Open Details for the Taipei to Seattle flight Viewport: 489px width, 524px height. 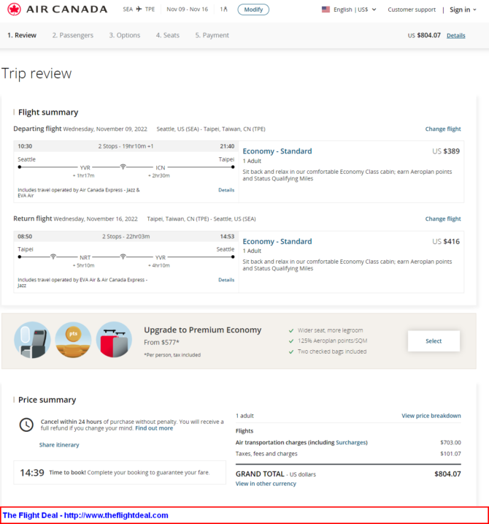point(226,280)
